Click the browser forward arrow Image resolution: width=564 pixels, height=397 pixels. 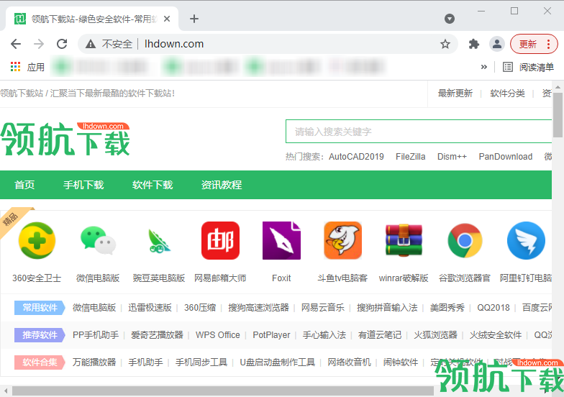point(39,44)
